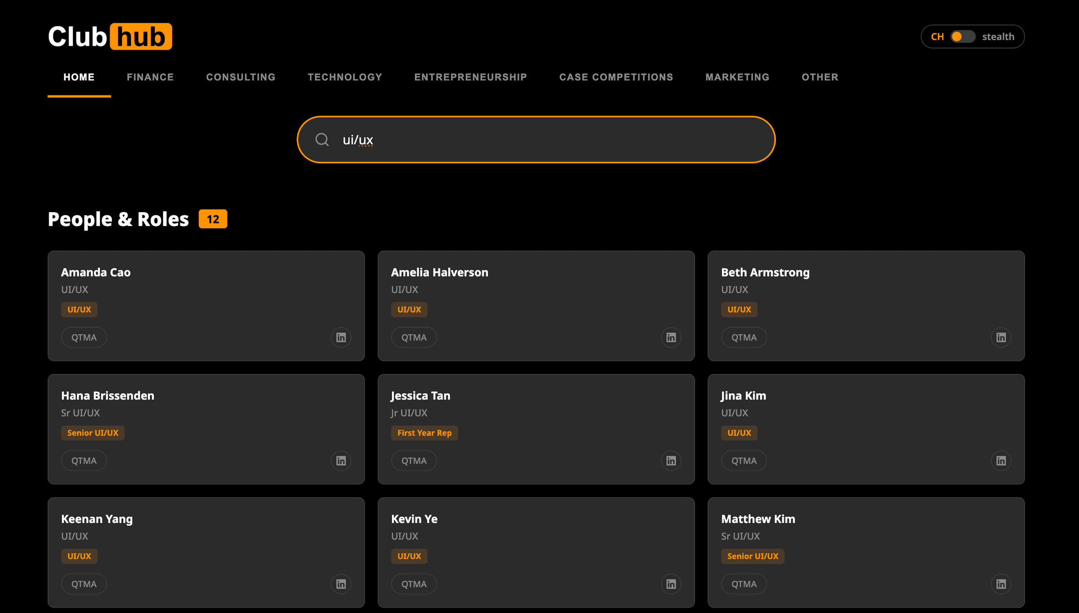Open Hana Brissenden's LinkedIn profile
This screenshot has height=613, width=1079.
point(341,460)
